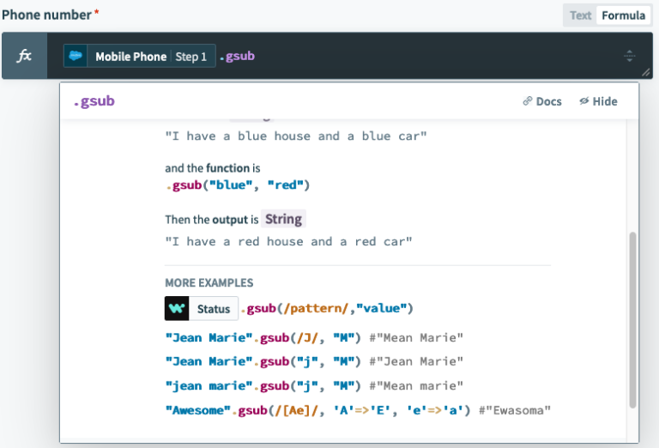The height and width of the screenshot is (448, 659).
Task: Expand the formula field using the arrows icon
Action: (x=629, y=57)
